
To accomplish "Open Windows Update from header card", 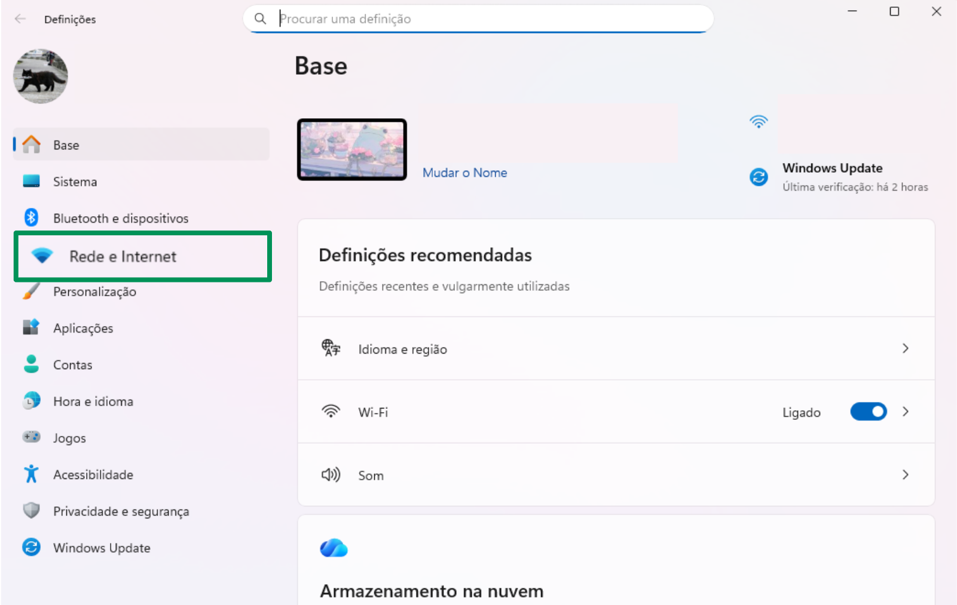I will [832, 168].
